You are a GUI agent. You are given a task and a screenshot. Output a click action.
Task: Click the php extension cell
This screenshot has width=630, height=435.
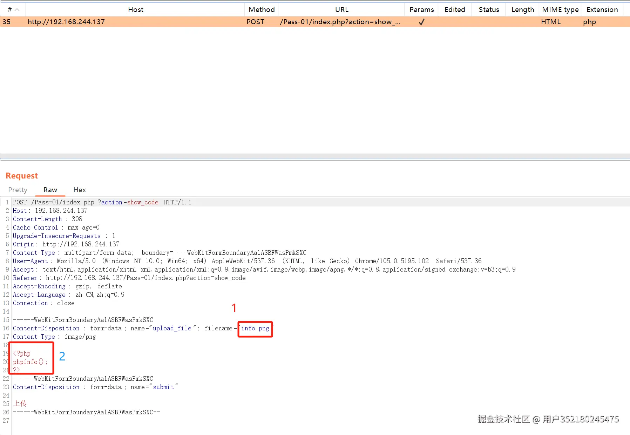(589, 22)
